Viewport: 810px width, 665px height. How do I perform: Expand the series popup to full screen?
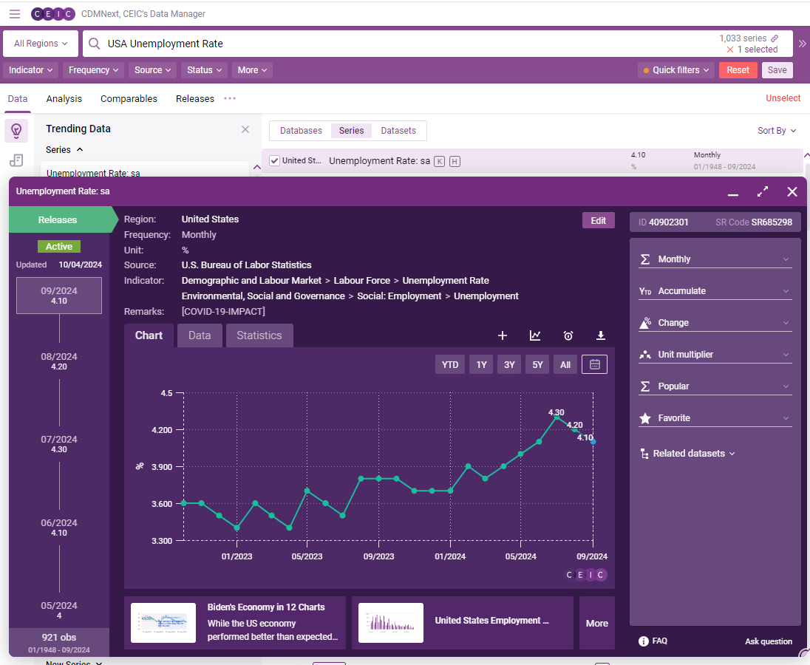[x=763, y=191]
